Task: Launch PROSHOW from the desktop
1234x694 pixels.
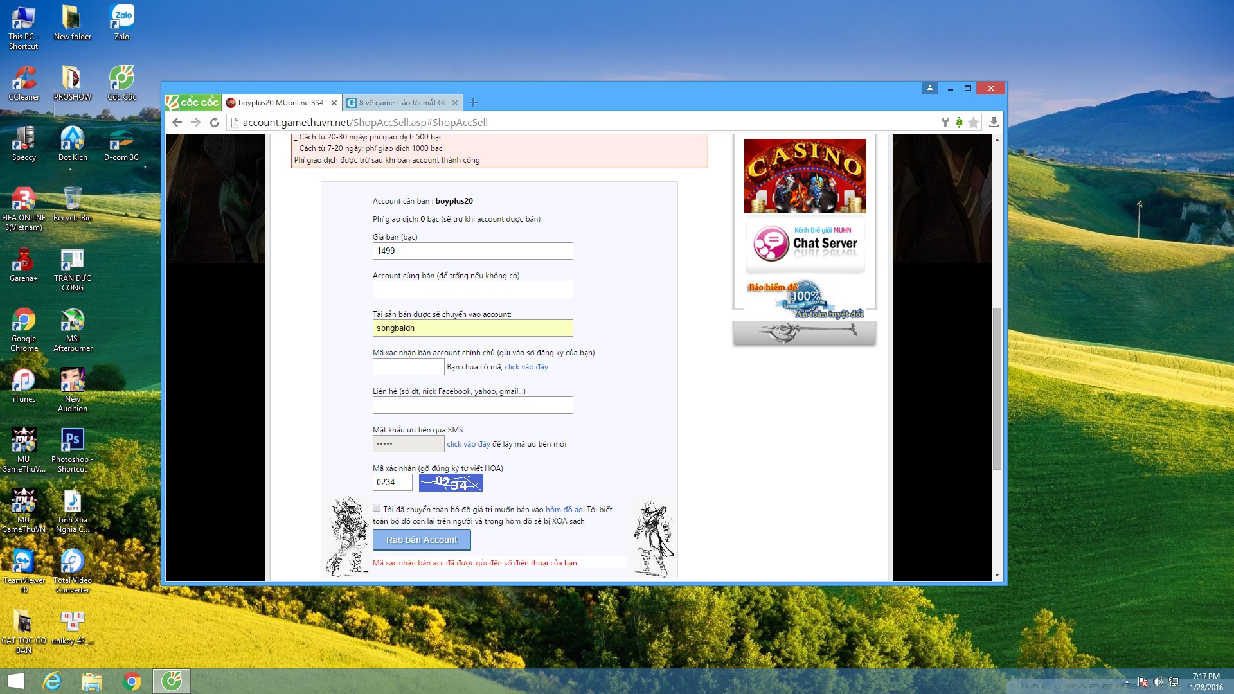Action: (73, 84)
